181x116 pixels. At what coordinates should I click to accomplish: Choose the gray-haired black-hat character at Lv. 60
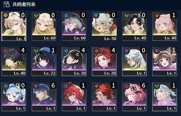pyautogui.click(x=74, y=26)
